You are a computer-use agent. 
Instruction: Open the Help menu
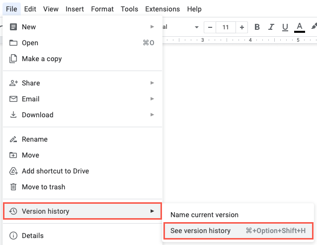(x=194, y=9)
